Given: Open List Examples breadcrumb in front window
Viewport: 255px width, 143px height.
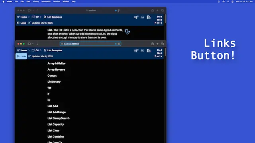Looking at the screenshot, I should pos(53,50).
